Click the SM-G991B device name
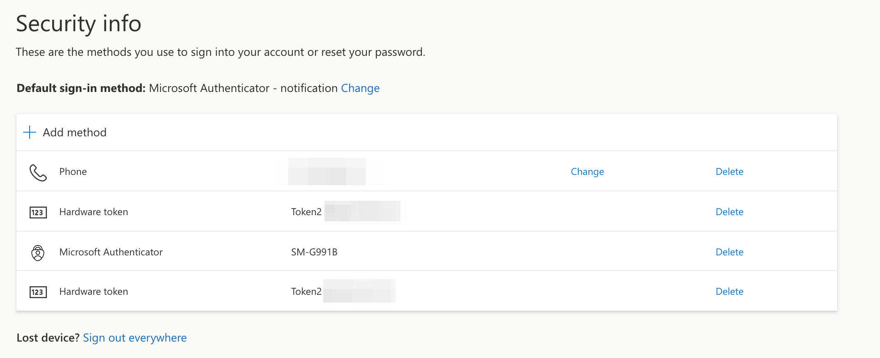Viewport: 880px width, 358px height. point(314,252)
